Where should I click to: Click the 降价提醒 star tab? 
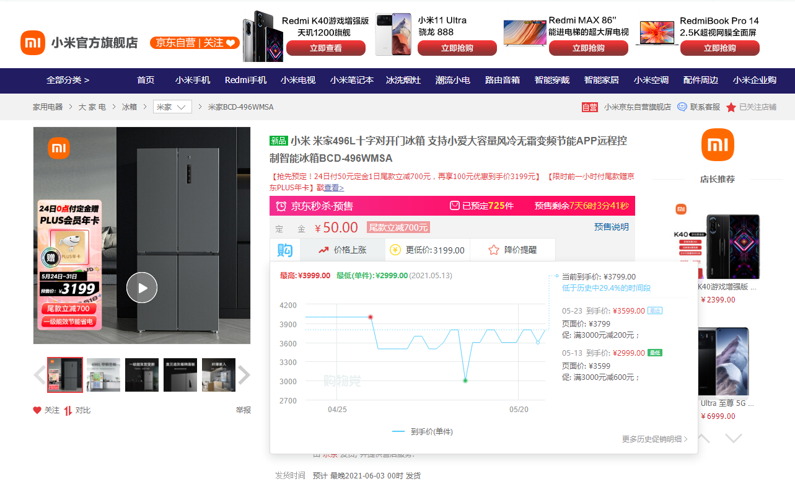[x=512, y=250]
